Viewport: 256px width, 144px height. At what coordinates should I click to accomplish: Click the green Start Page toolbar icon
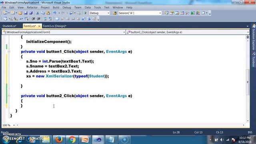click(193, 13)
